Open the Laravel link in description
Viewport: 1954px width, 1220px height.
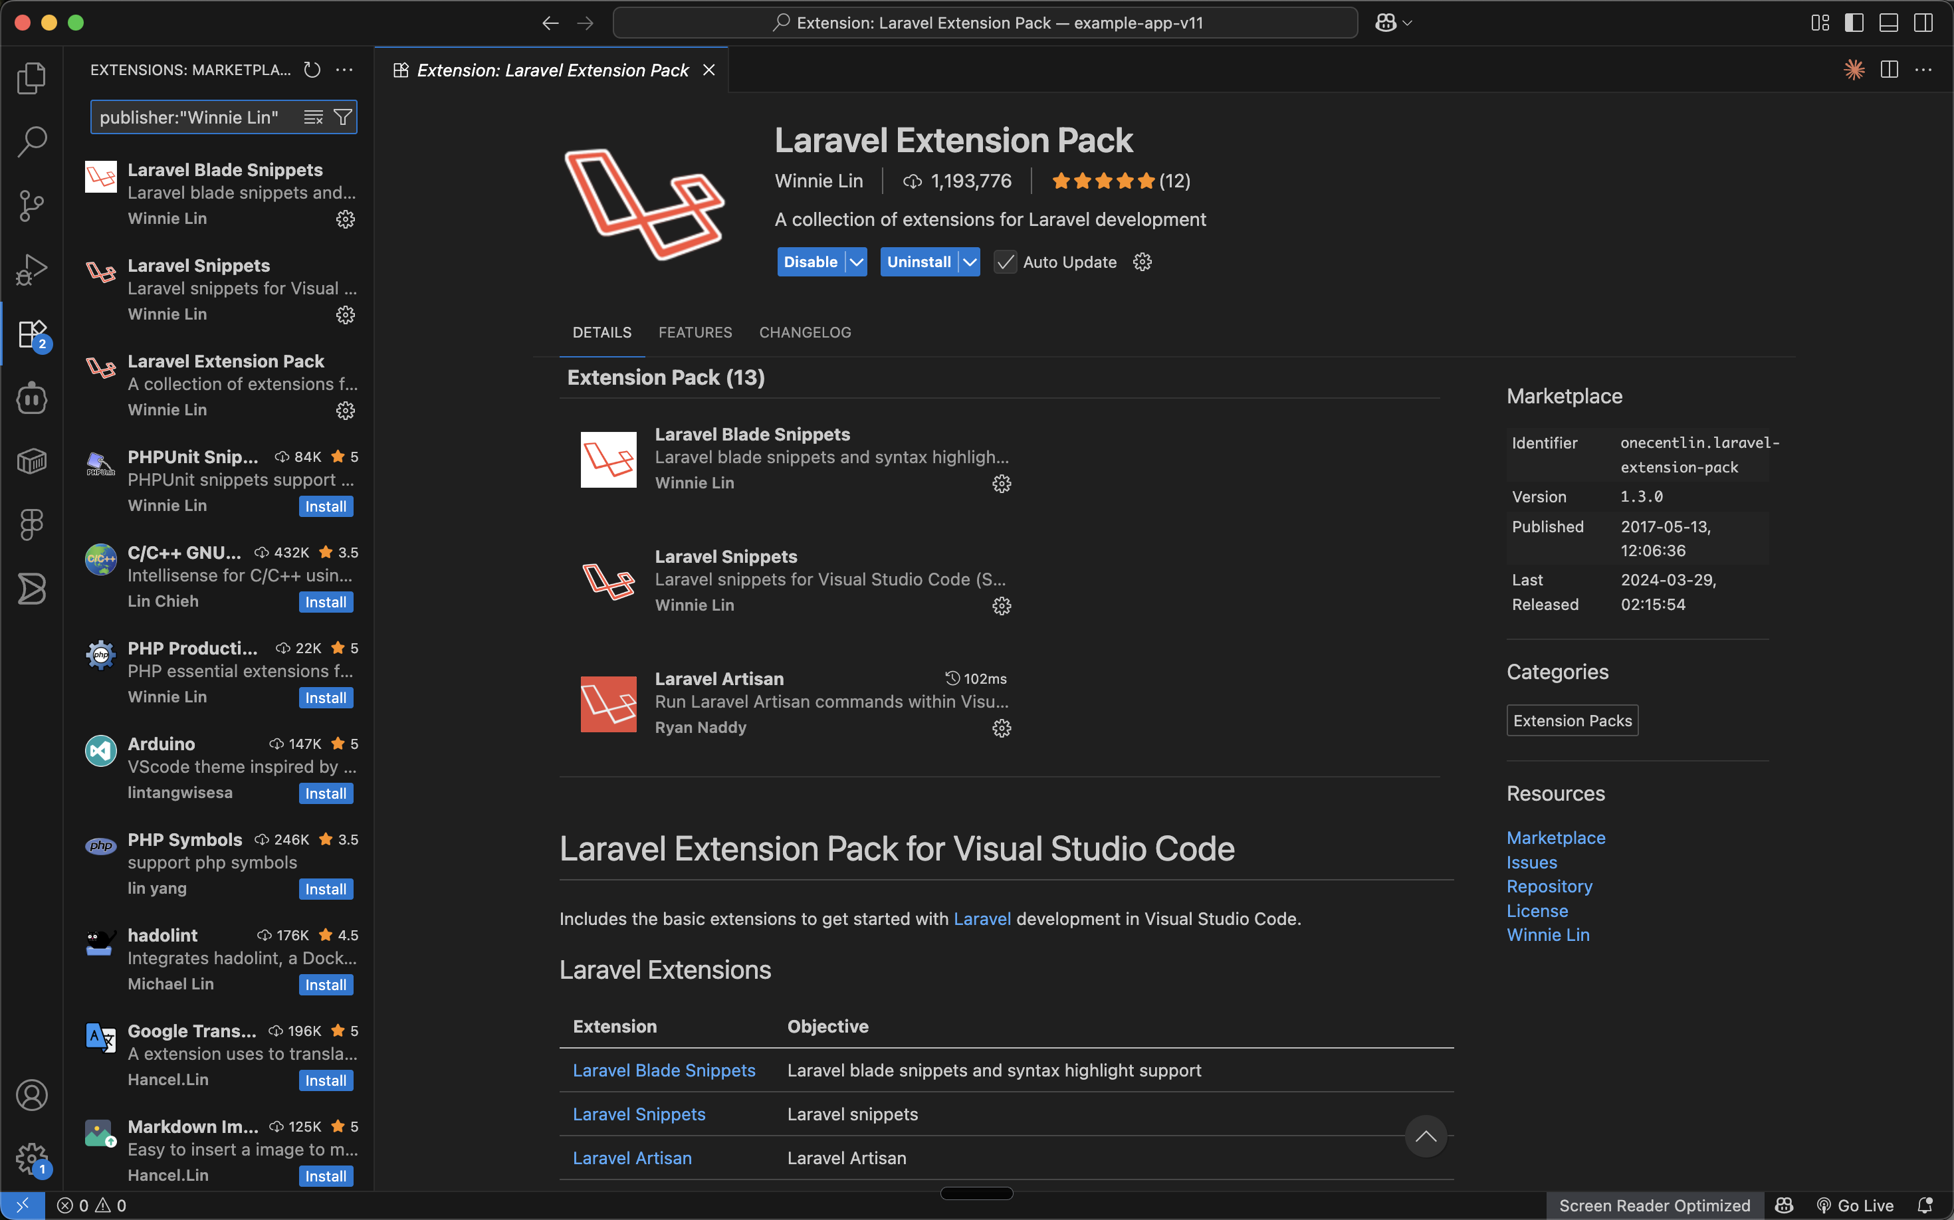[x=982, y=919]
